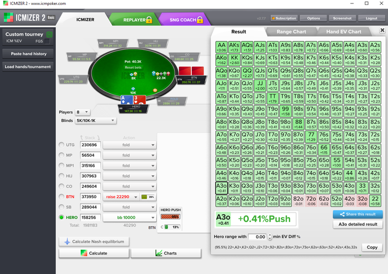Switch to the SNG COACH tab

click(185, 20)
